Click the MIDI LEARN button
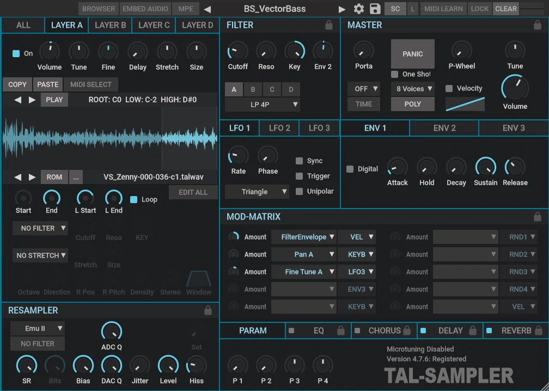 [443, 9]
